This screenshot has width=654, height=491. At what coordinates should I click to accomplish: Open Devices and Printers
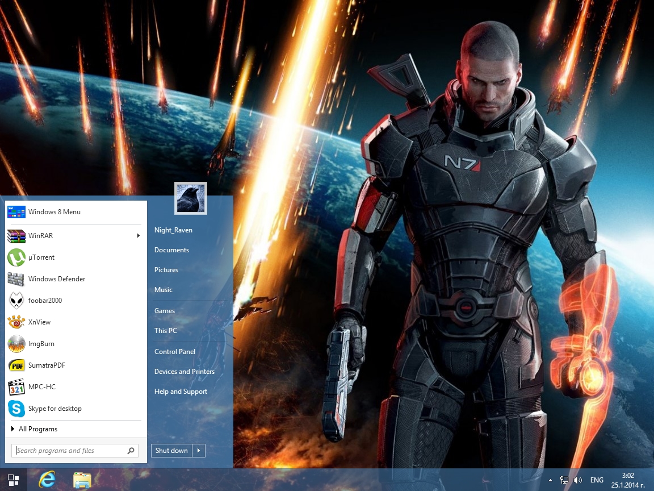coord(185,371)
